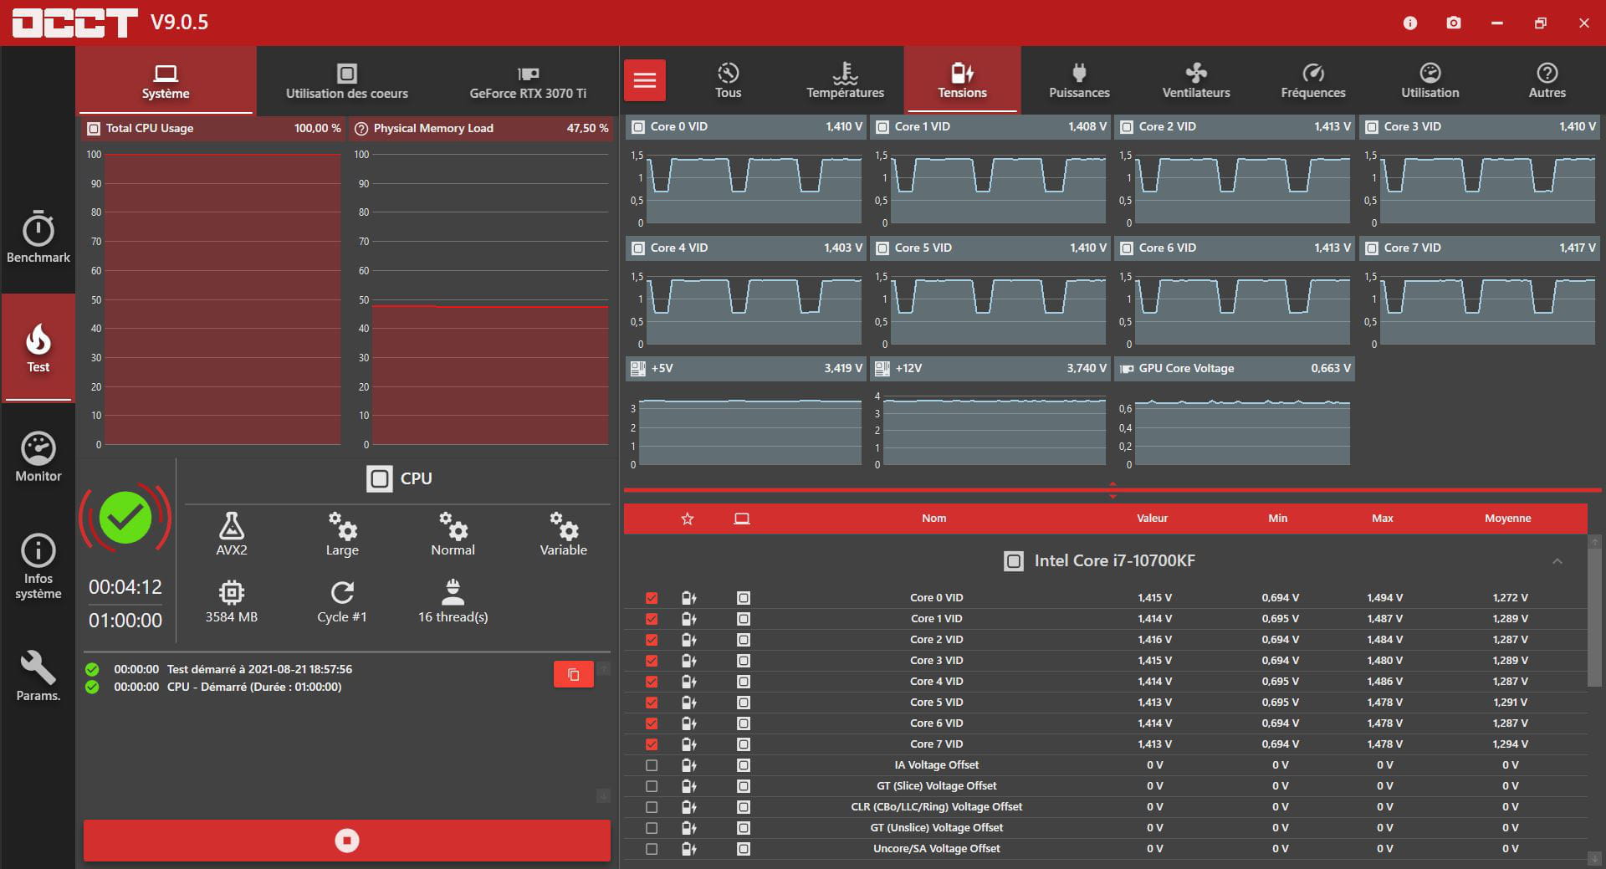Uncheck the Core 0 VID checkbox
This screenshot has width=1606, height=869.
(652, 598)
